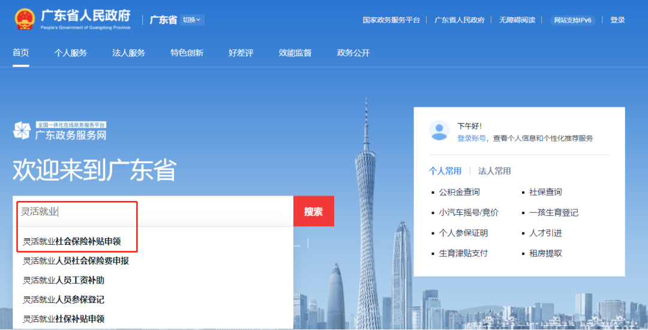
Task: Click the 广东省 region label
Action: 164,20
